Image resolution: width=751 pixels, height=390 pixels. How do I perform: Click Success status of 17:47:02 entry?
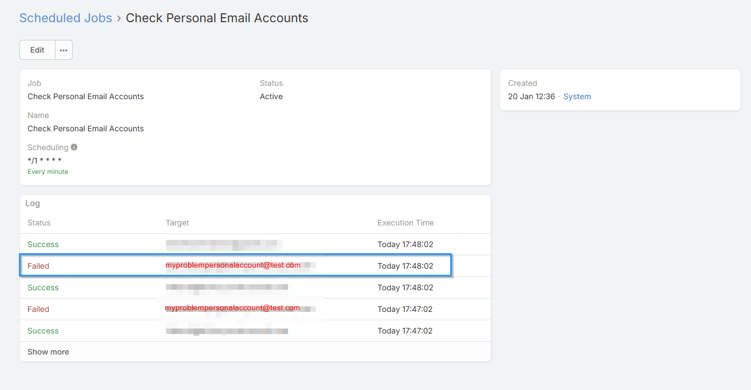[x=43, y=331]
